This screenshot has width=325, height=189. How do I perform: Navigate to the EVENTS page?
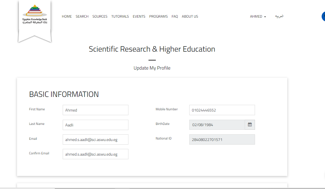click(139, 16)
